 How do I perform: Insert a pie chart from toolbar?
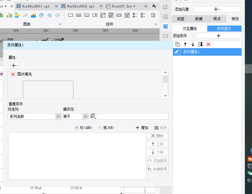click(x=1, y=15)
